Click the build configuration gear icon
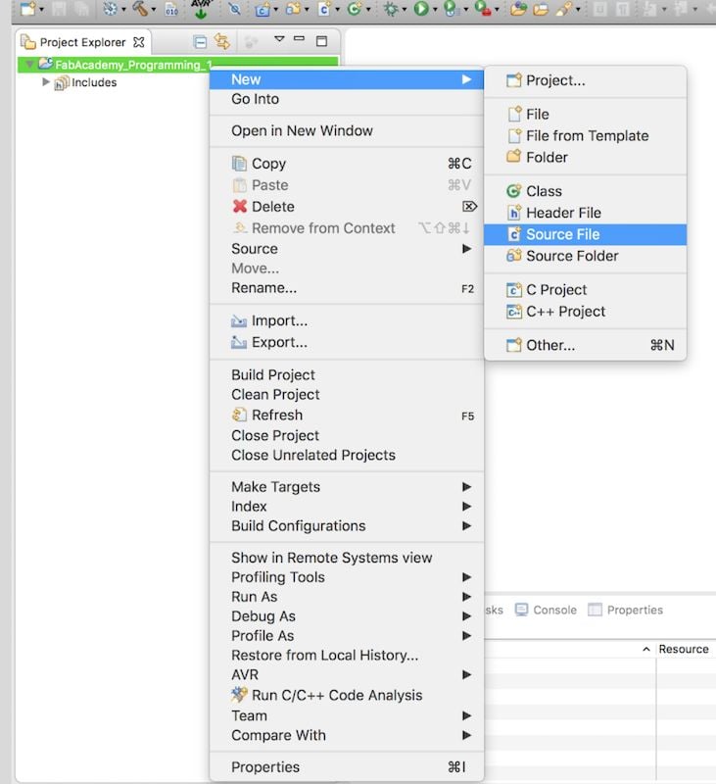 click(x=111, y=9)
